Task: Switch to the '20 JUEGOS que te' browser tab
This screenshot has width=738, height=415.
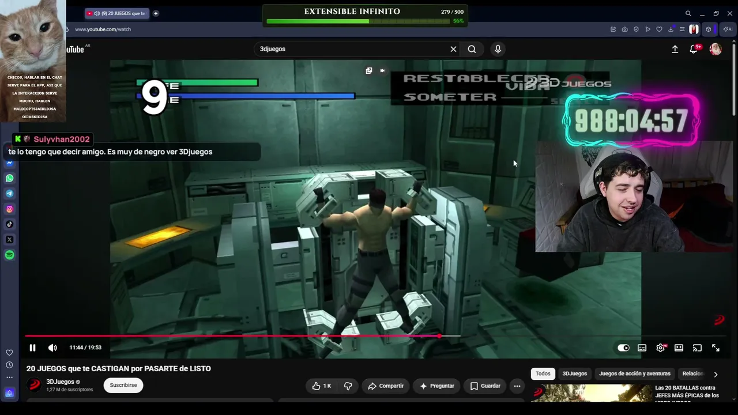Action: [117, 13]
